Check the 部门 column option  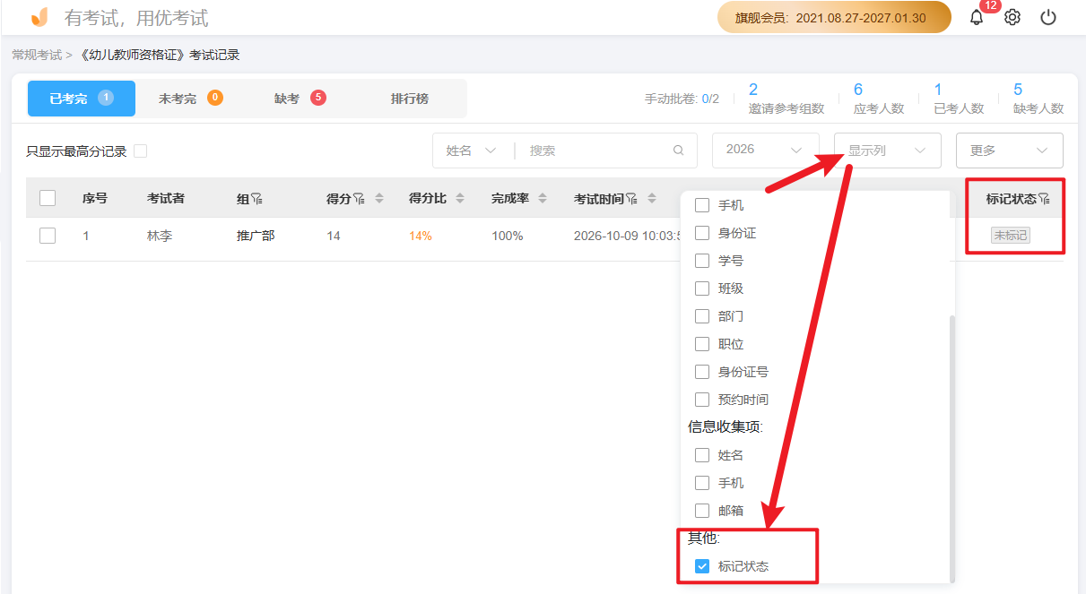(702, 316)
